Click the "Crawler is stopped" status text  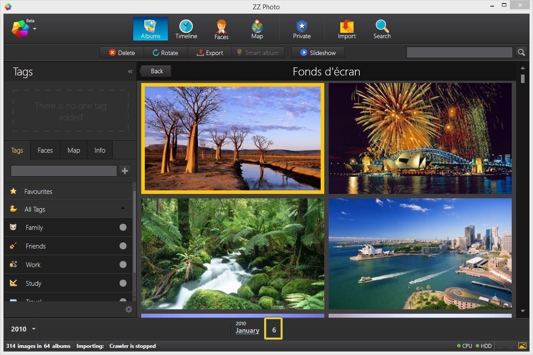(x=132, y=346)
